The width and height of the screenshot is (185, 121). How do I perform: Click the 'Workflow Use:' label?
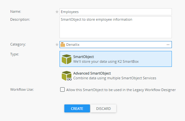click(22, 89)
